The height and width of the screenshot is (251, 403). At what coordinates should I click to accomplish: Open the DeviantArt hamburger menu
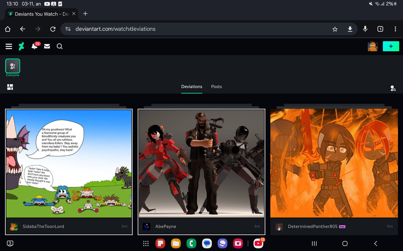coord(9,46)
